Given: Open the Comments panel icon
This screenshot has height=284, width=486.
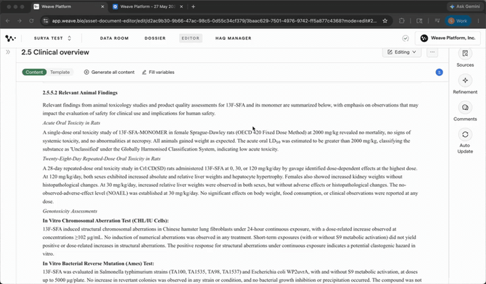Looking at the screenshot, I should (x=465, y=107).
